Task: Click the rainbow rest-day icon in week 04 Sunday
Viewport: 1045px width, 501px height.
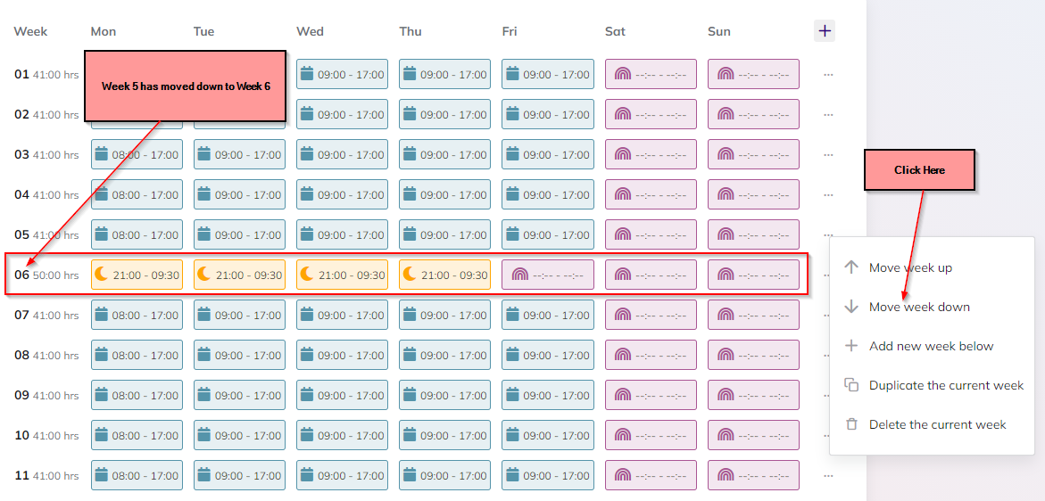Action: tap(726, 195)
